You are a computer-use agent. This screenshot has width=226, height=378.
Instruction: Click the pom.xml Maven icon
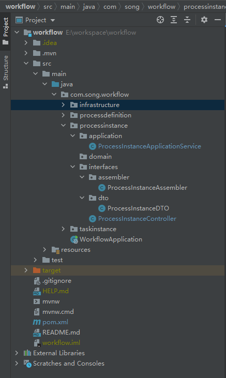click(x=36, y=322)
